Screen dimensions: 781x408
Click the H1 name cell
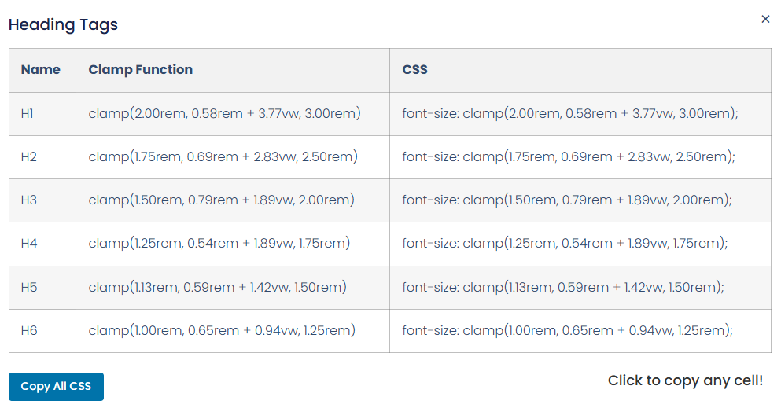[42, 113]
